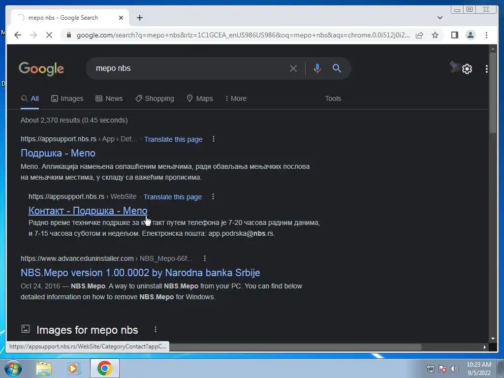
Task: Translate the Контакт result page
Action: pyautogui.click(x=173, y=197)
